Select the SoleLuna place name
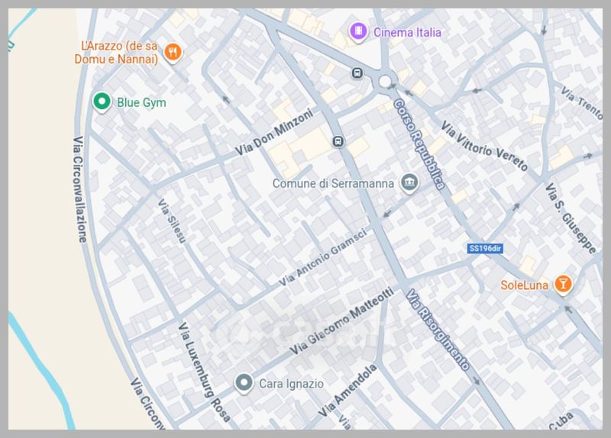The width and height of the screenshot is (611, 438). pyautogui.click(x=525, y=285)
